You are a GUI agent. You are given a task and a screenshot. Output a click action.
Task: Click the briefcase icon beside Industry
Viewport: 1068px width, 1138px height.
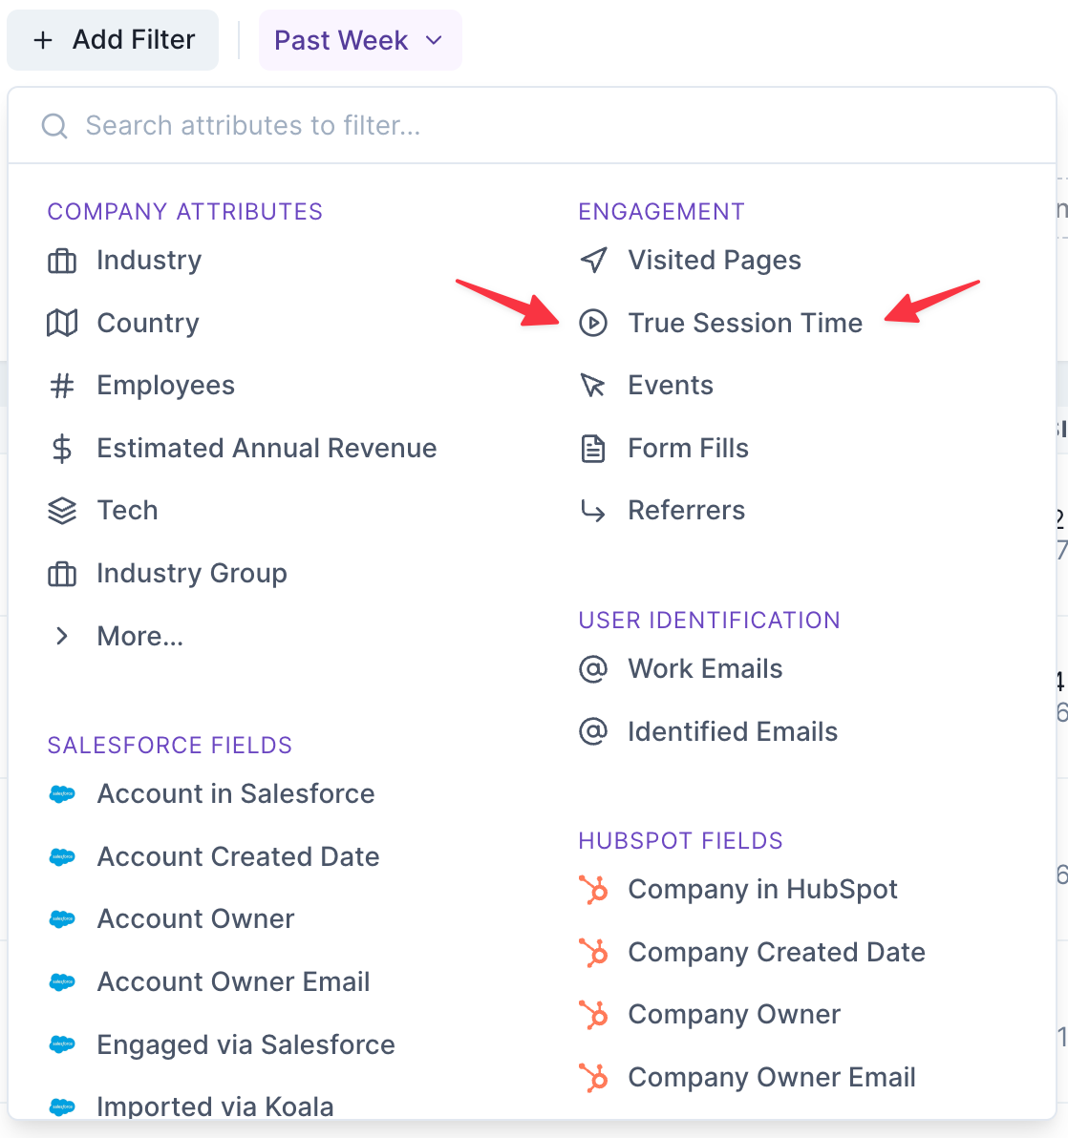[x=62, y=261]
